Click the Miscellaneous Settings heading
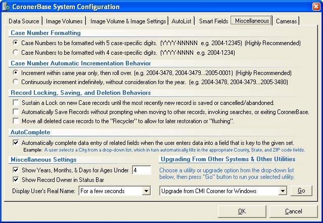 pyautogui.click(x=43, y=160)
